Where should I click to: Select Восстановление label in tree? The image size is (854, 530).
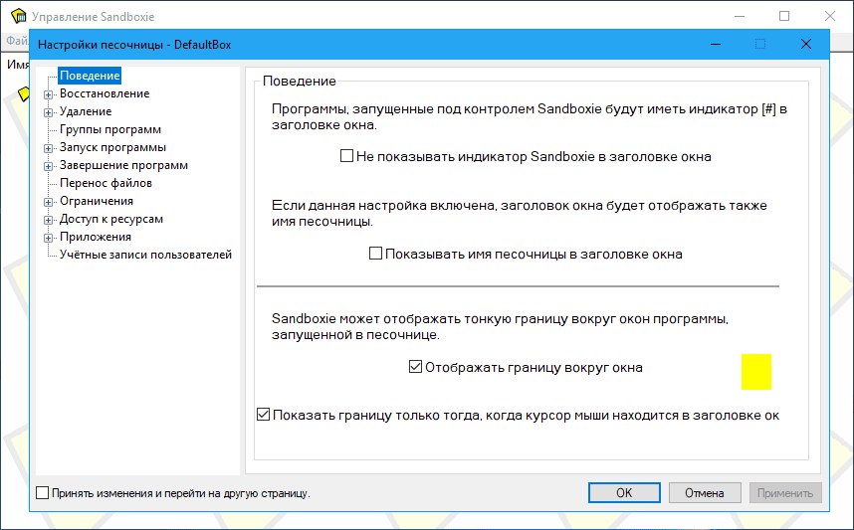tap(105, 93)
